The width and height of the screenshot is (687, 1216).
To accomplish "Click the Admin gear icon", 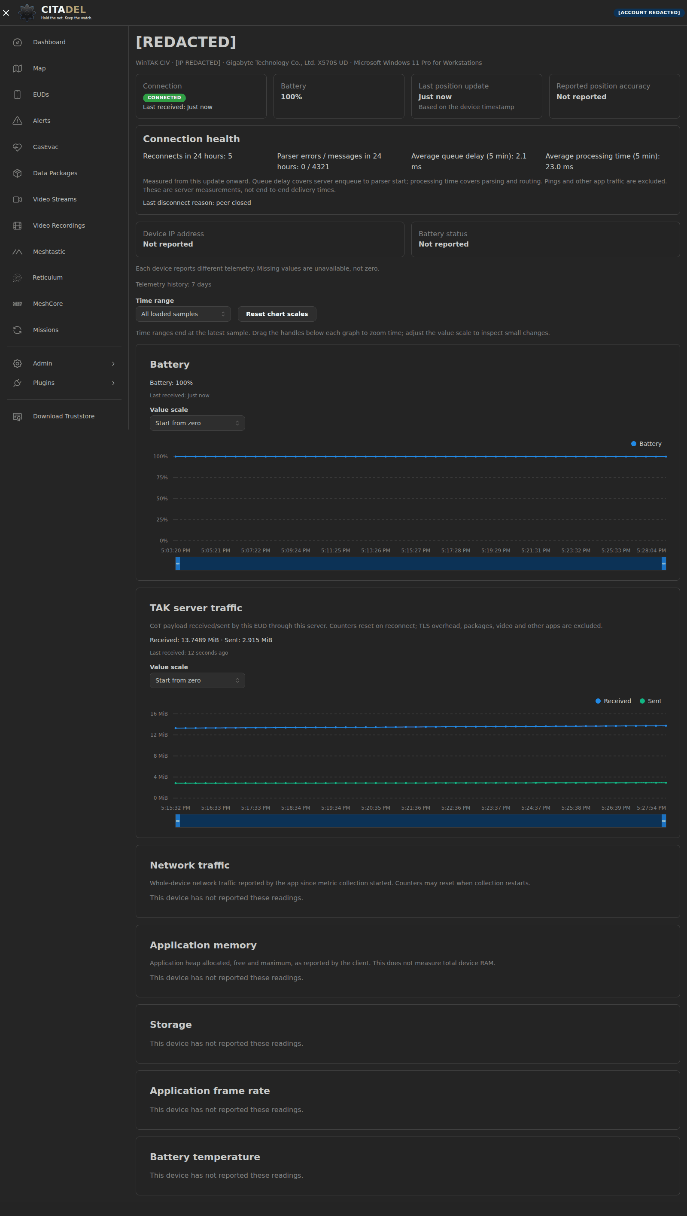I will pyautogui.click(x=18, y=363).
